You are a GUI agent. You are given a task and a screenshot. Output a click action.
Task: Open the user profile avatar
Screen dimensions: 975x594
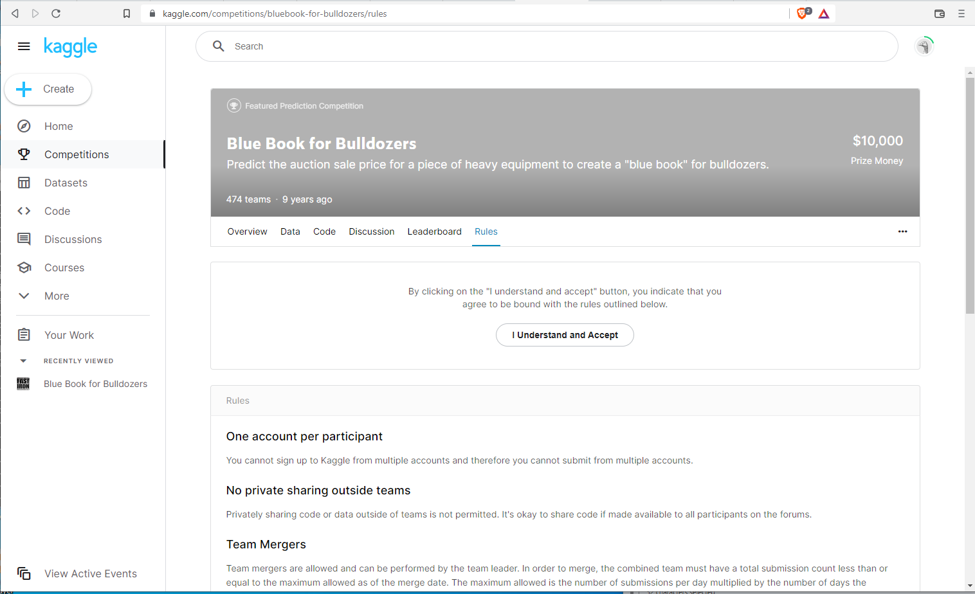point(924,46)
